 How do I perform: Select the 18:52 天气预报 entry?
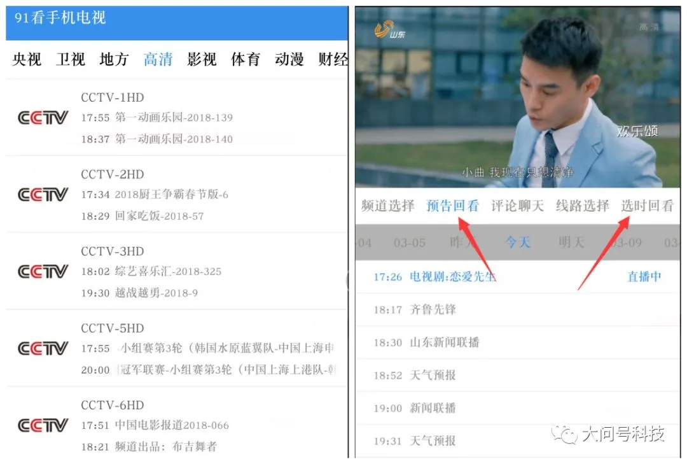coord(517,376)
